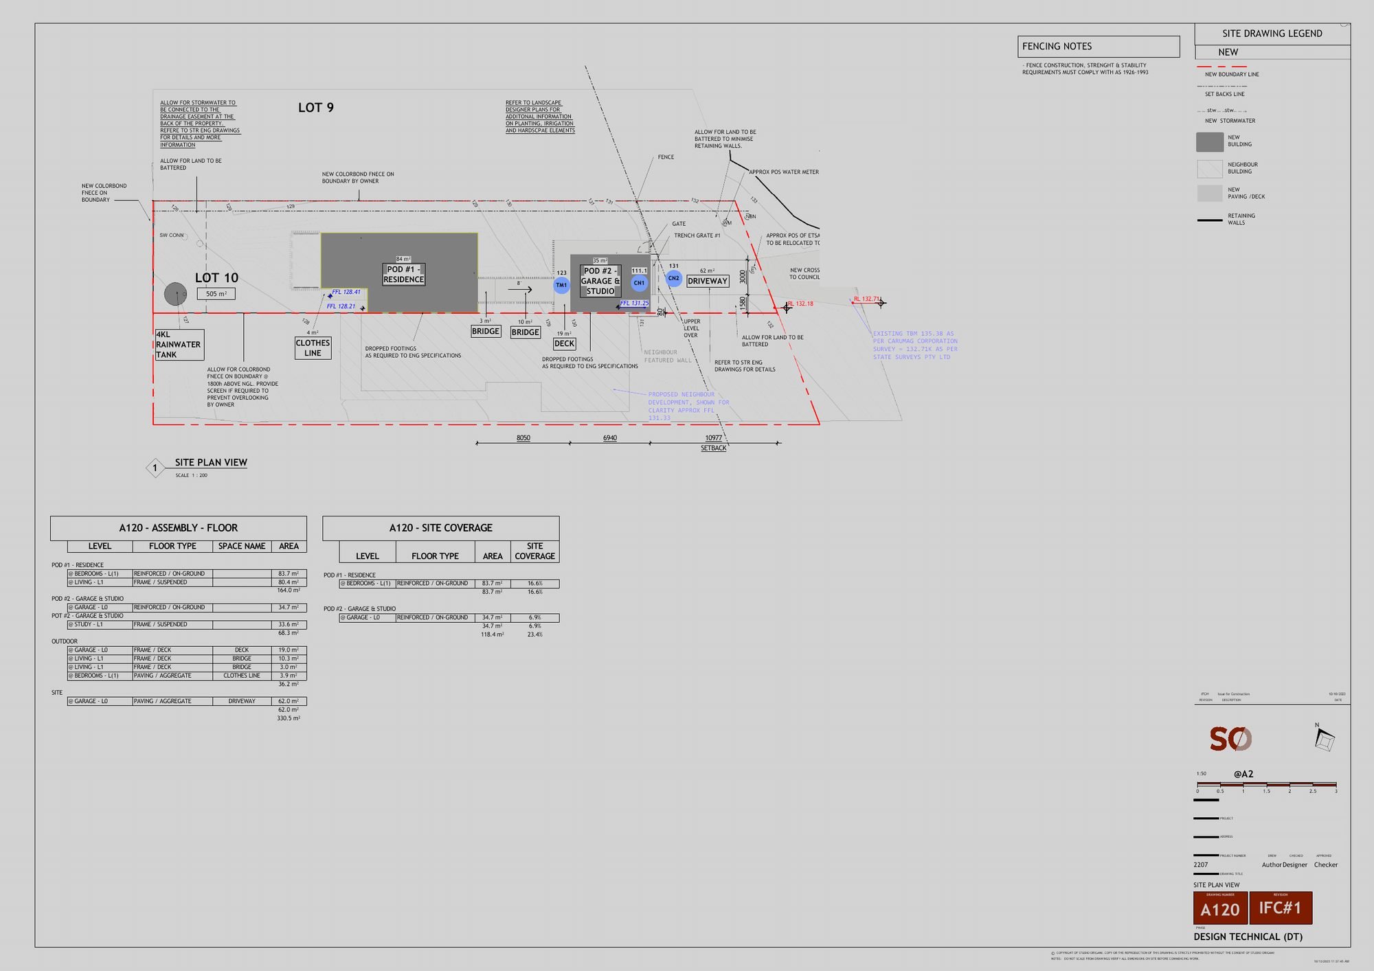Click the red SO studio logo
This screenshot has height=971, width=1374.
(x=1230, y=739)
